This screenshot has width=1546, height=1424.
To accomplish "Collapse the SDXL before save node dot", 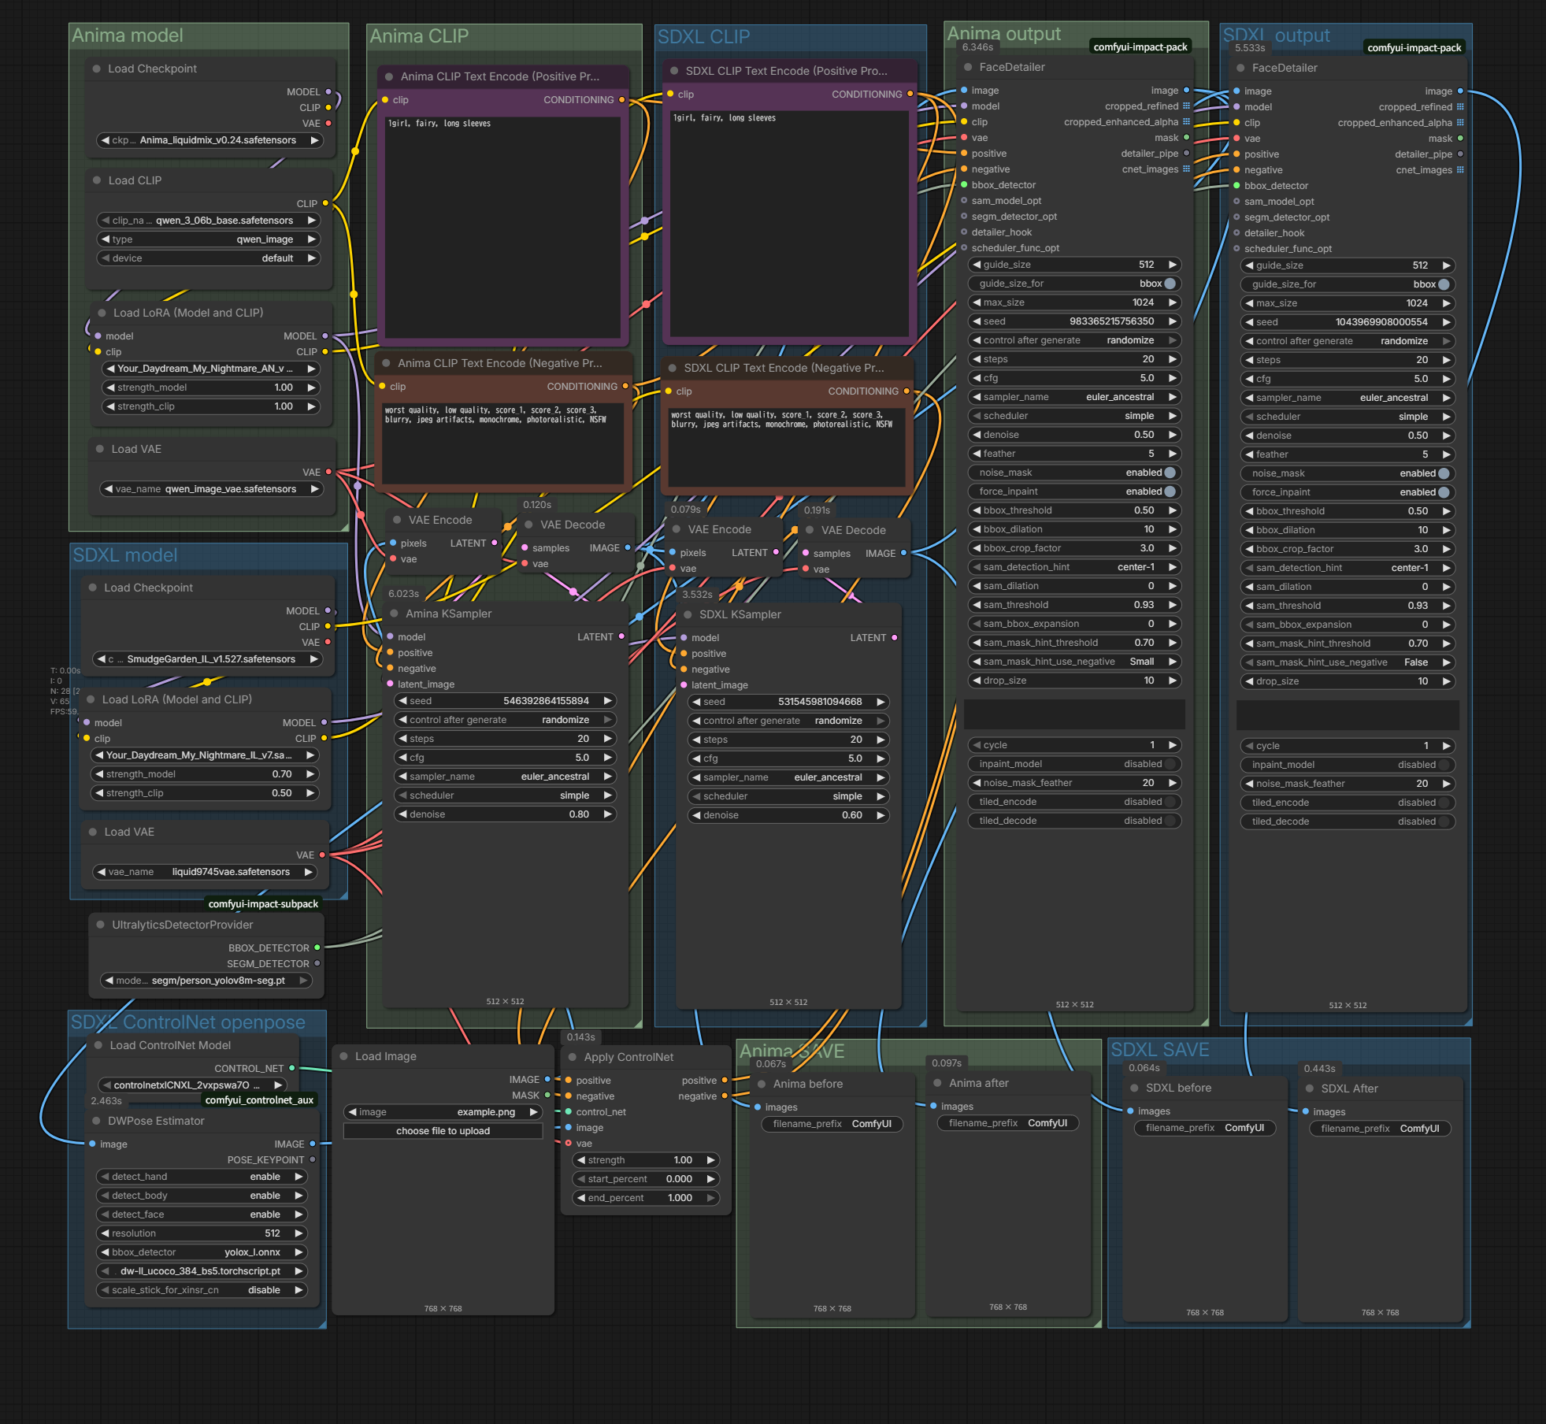I will point(1135,1088).
